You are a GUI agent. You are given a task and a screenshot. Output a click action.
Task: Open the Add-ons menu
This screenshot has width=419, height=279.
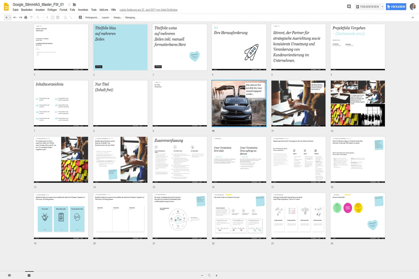[104, 10]
